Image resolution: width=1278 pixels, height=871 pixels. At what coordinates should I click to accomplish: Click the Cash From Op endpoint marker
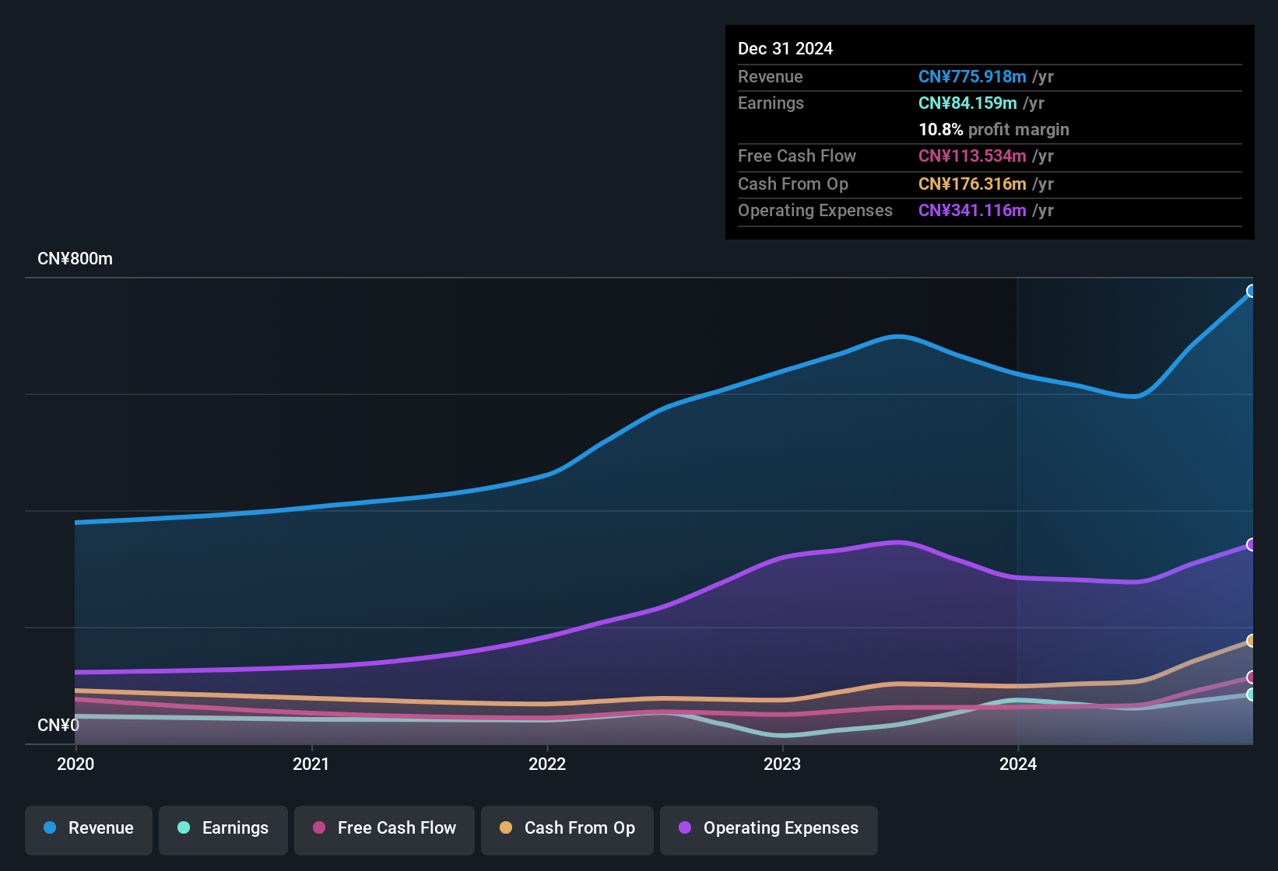point(1251,641)
